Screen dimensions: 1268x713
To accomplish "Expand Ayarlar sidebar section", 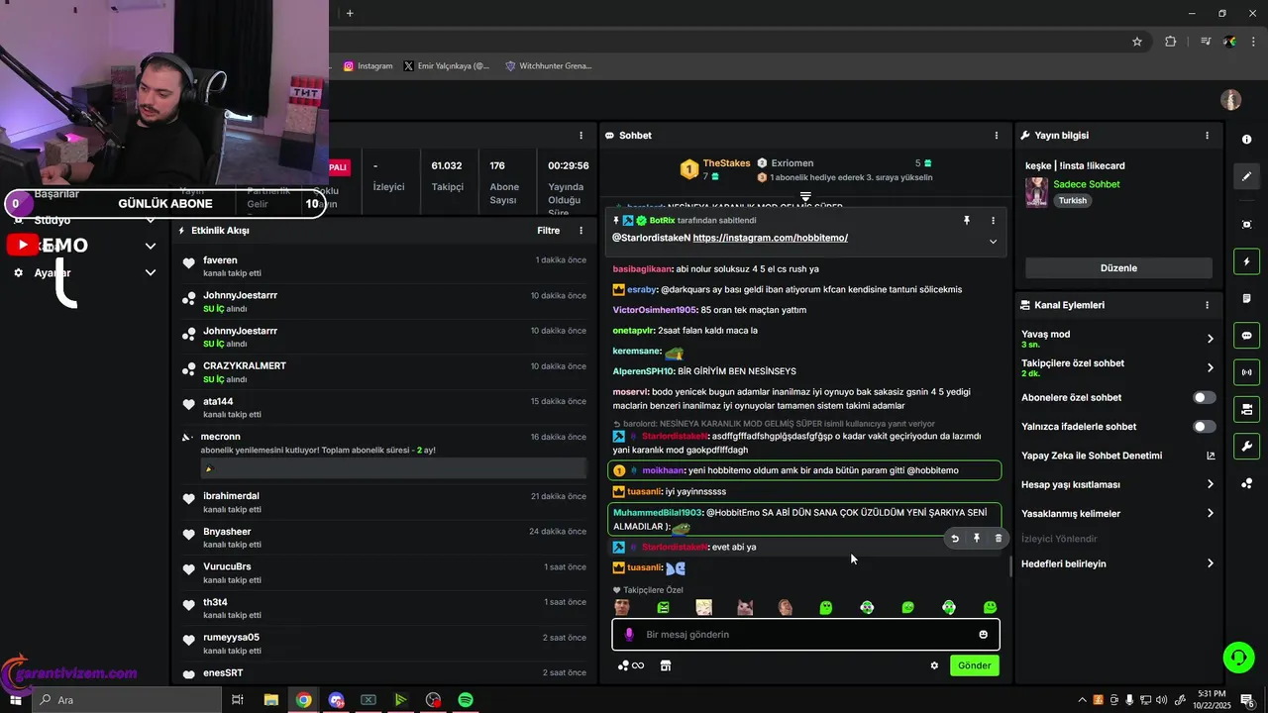I will pyautogui.click(x=151, y=272).
